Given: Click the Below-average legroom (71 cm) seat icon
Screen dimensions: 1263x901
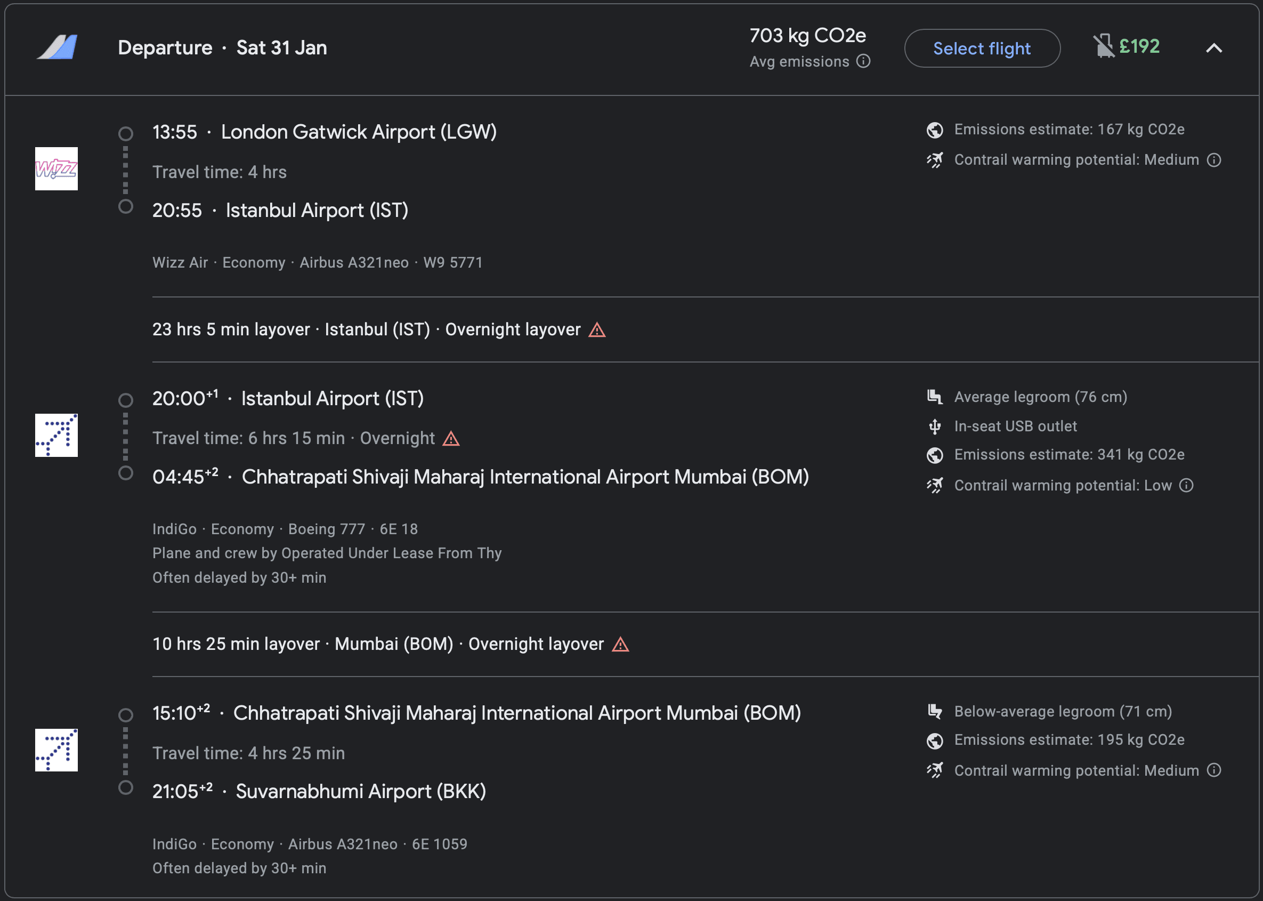Looking at the screenshot, I should point(935,711).
